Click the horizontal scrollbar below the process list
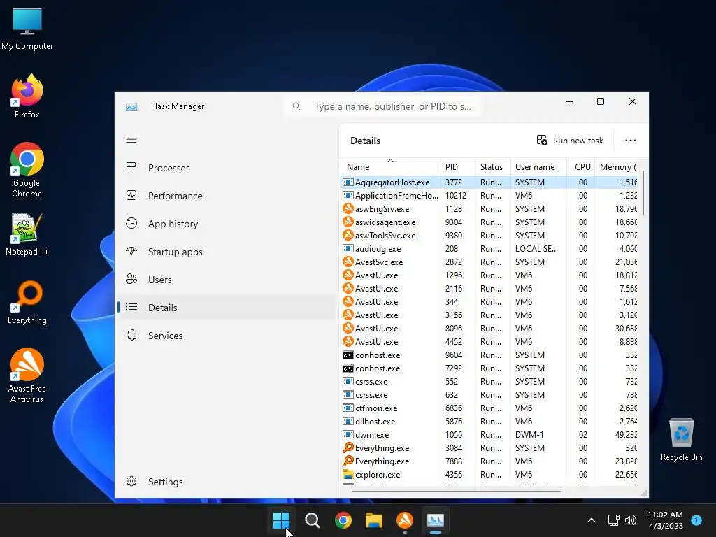 coord(456,492)
